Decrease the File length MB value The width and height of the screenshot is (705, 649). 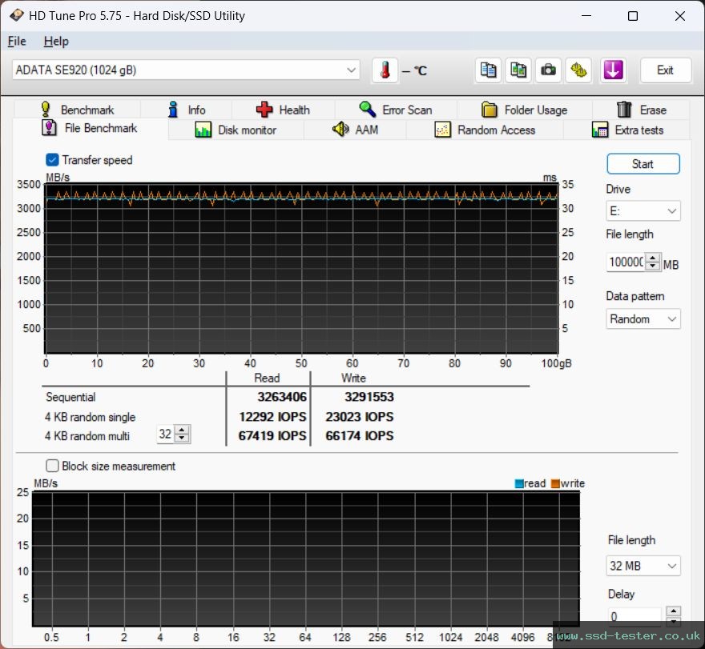click(653, 266)
